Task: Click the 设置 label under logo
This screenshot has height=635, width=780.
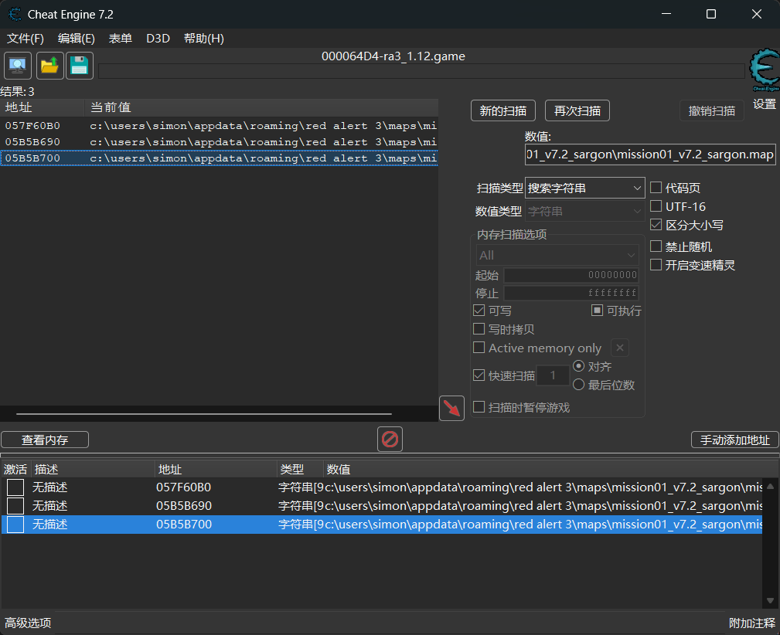Action: (765, 104)
